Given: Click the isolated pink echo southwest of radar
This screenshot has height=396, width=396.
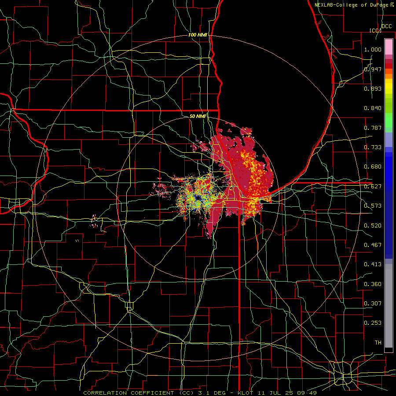Looking at the screenshot, I should tap(94, 221).
